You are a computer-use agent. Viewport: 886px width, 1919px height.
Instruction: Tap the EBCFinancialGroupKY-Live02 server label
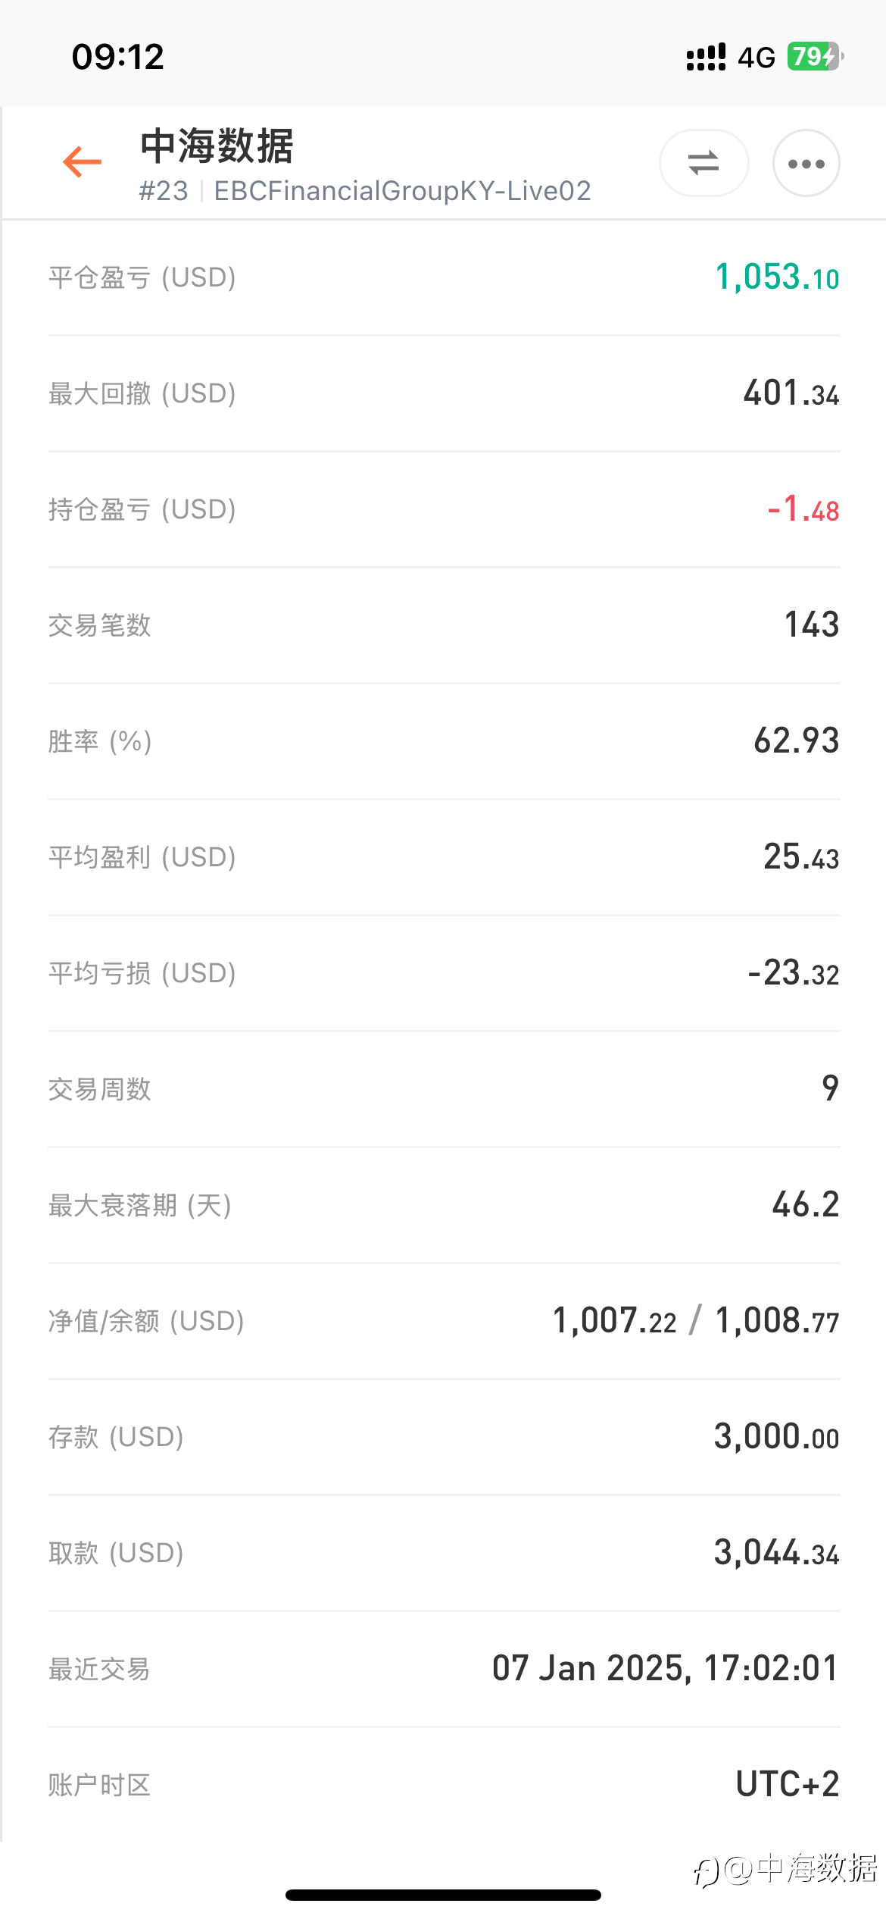[x=402, y=191]
